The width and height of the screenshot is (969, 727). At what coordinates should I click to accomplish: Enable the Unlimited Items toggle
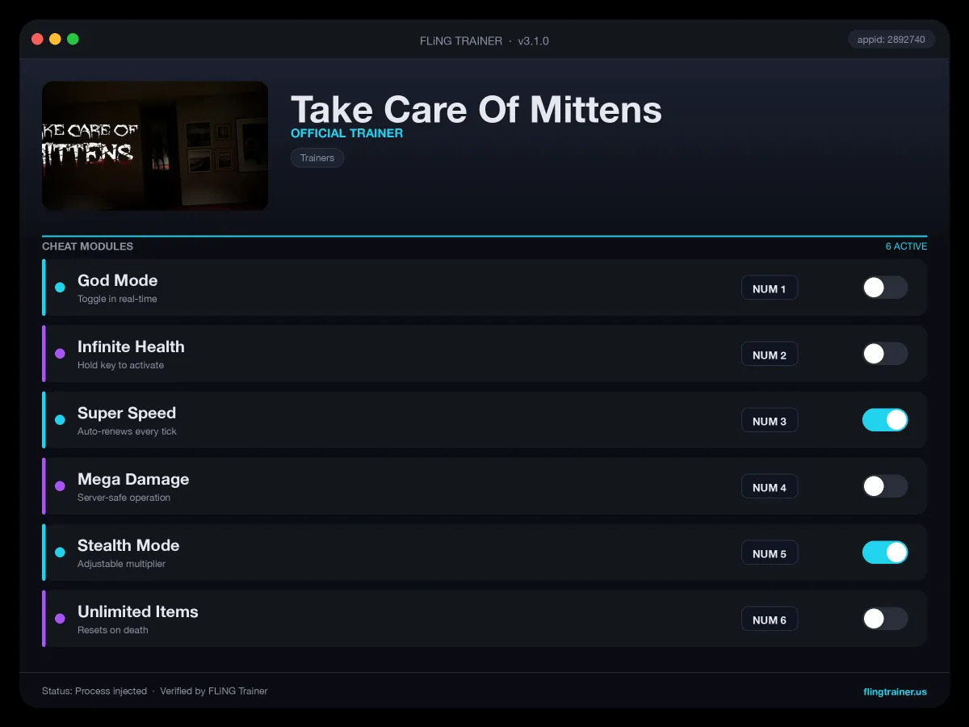click(x=885, y=619)
